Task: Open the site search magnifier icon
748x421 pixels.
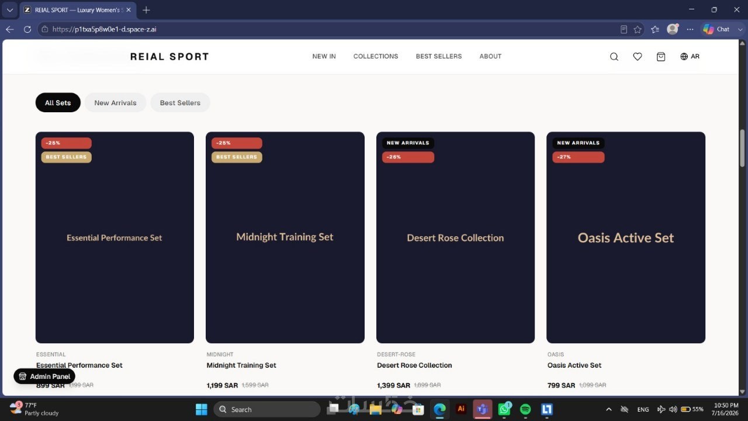Action: [614, 57]
